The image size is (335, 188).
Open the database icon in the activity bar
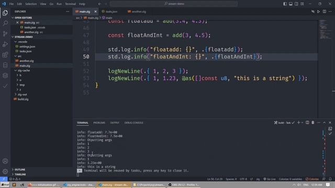click(5, 65)
